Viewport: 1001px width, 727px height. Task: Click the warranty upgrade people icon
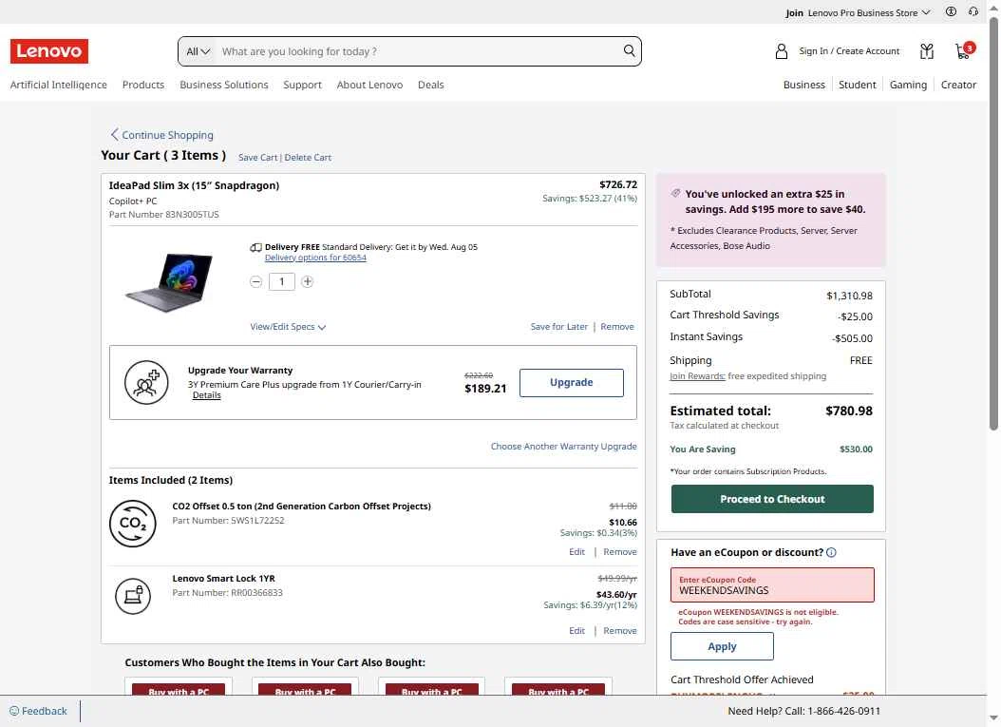point(146,383)
